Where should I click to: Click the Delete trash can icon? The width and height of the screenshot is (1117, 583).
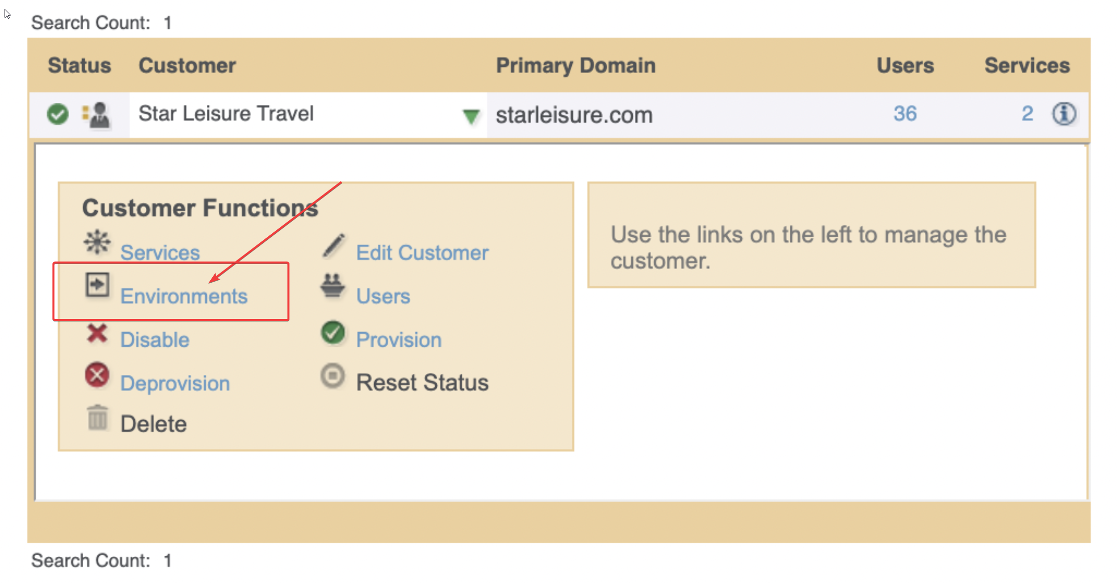point(97,417)
